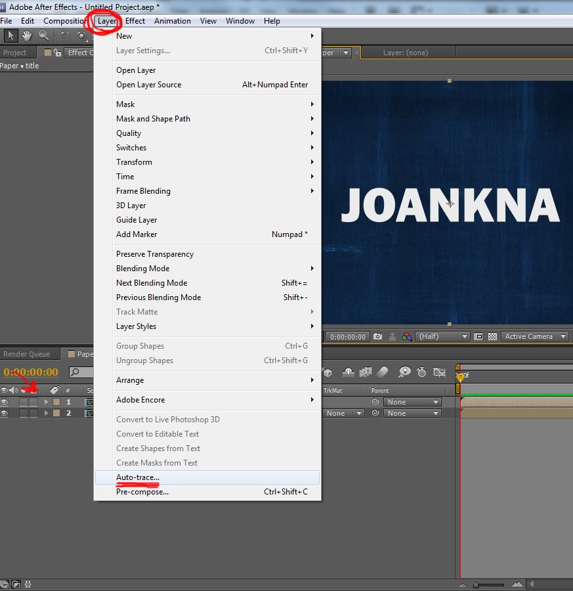Viewport: 573px width, 591px height.
Task: Take a composition snapshot with the camera icon
Action: tap(377, 336)
